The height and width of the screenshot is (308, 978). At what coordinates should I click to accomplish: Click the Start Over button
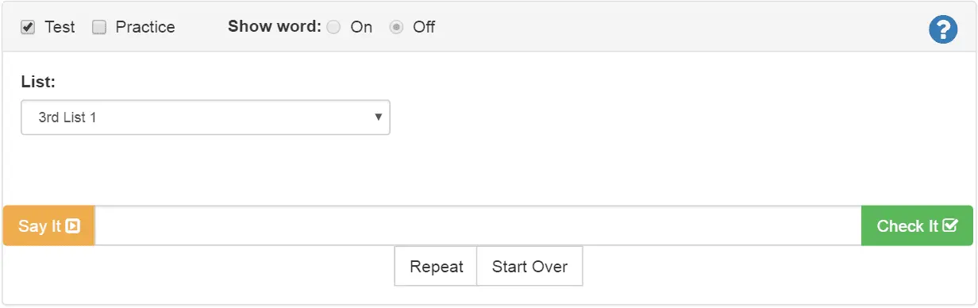[529, 267]
